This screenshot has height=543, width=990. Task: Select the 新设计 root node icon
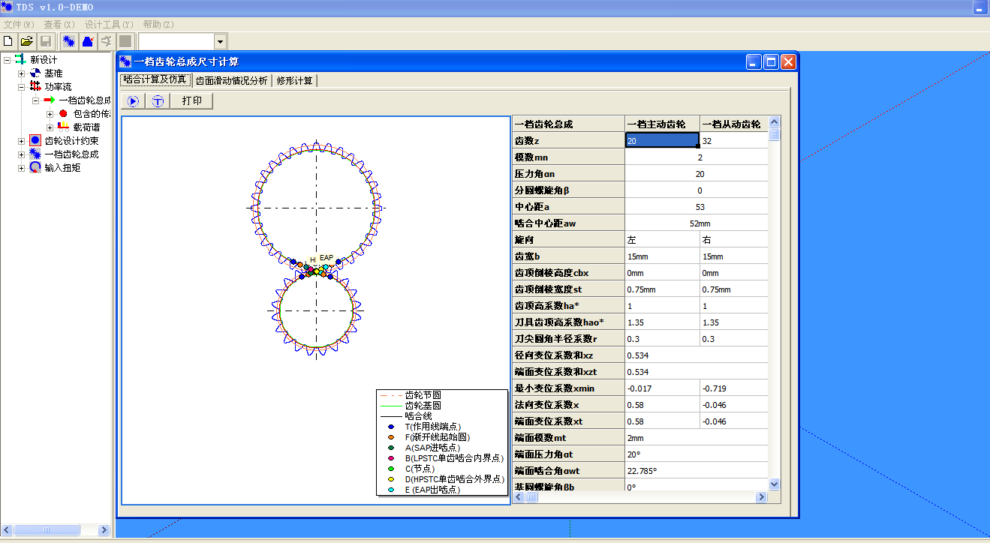(x=20, y=60)
